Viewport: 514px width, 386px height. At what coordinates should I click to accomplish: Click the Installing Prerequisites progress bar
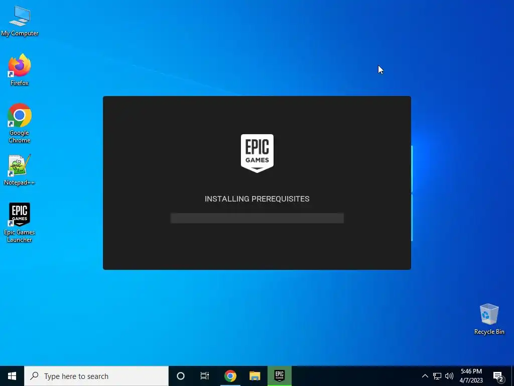pos(257,218)
